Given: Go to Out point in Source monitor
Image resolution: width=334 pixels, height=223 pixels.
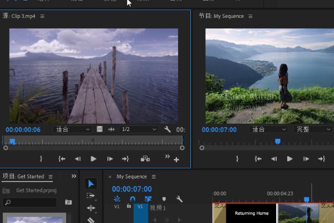Looking at the screenshot, I should 125,159.
